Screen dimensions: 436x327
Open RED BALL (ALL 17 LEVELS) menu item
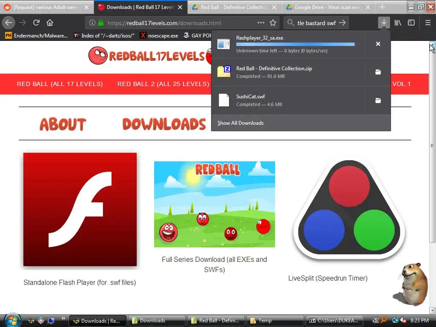tap(60, 84)
